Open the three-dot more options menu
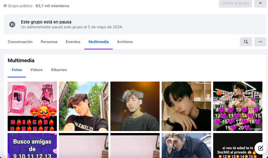Viewport: 268px width, 158px height. tap(260, 42)
